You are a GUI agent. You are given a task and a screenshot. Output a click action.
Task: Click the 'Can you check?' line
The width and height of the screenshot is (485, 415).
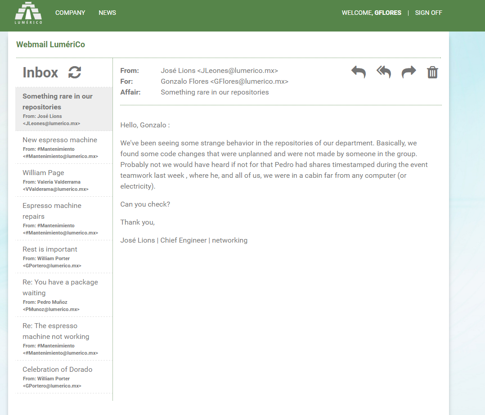click(x=145, y=204)
